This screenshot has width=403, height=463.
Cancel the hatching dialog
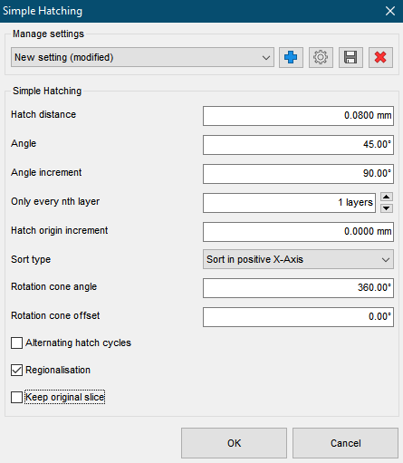coord(345,443)
